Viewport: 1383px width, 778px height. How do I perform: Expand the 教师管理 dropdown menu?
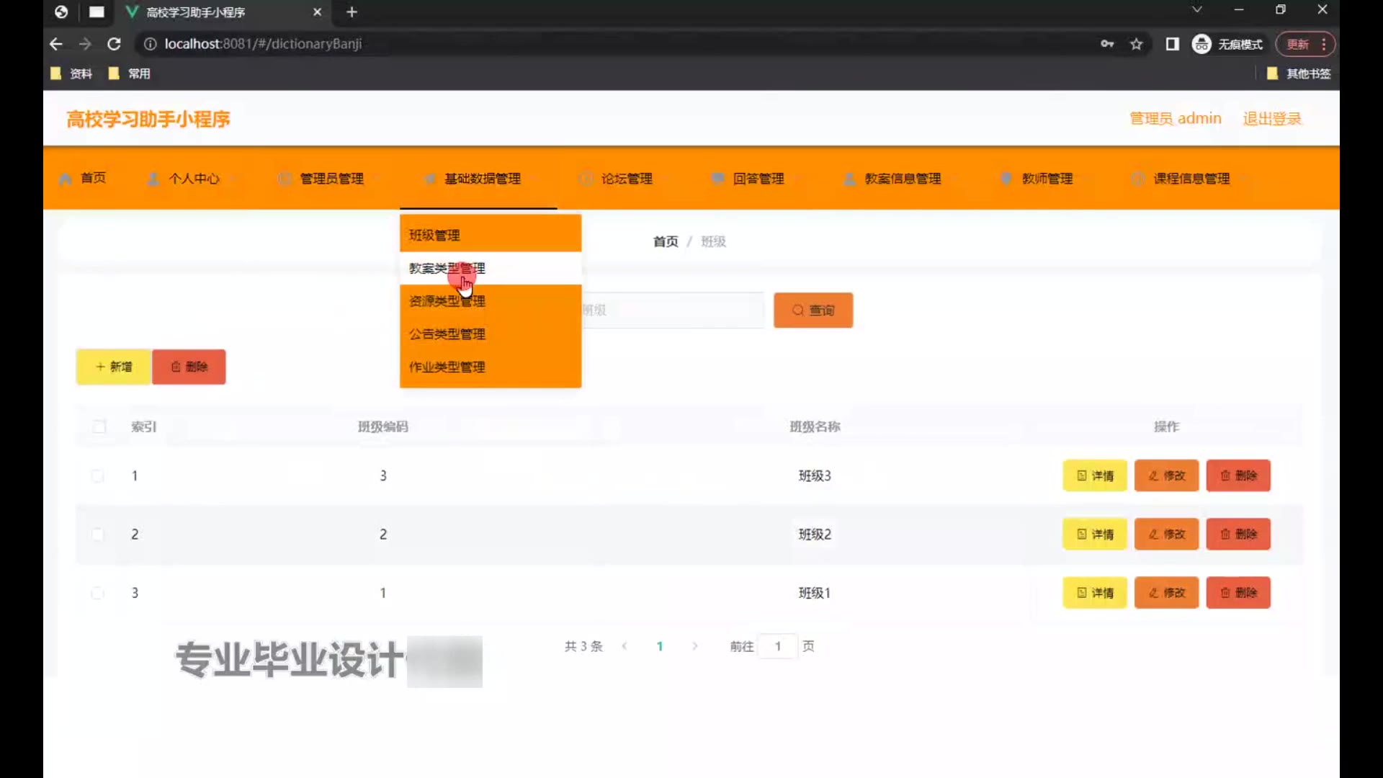(x=1047, y=179)
